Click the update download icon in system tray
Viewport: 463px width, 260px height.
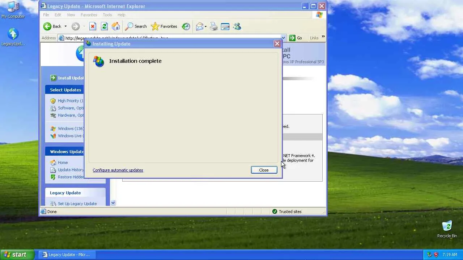point(429,255)
